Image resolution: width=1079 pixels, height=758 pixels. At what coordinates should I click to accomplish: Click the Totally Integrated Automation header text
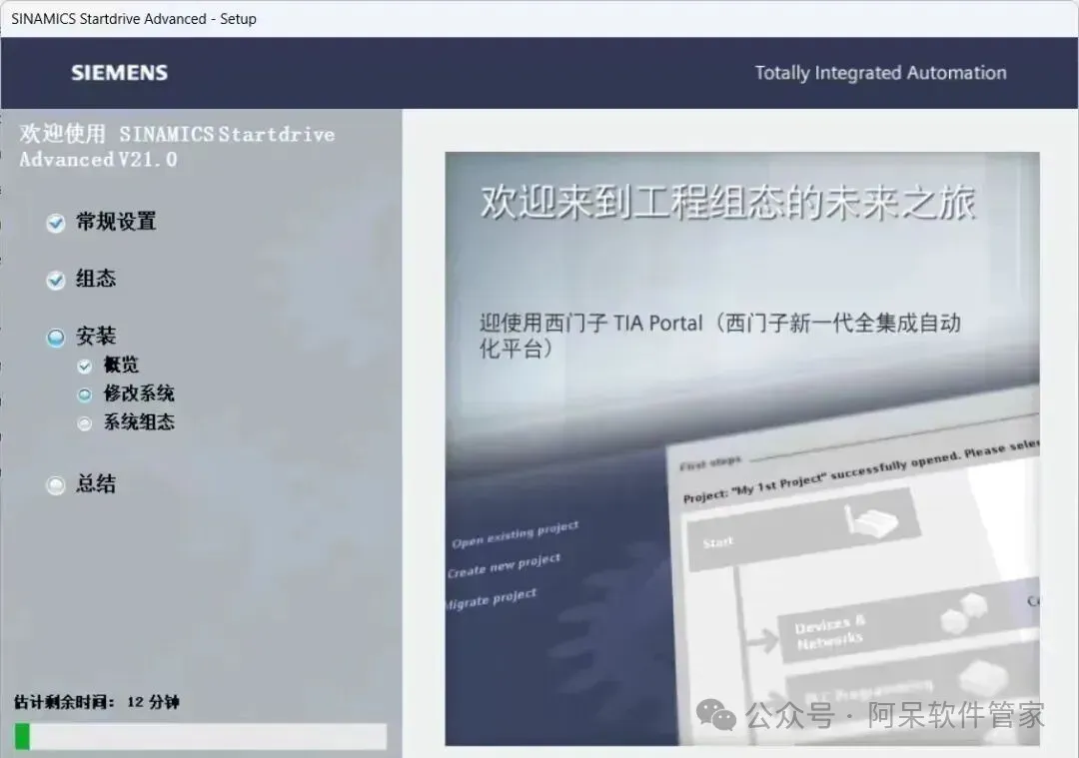[x=881, y=73]
